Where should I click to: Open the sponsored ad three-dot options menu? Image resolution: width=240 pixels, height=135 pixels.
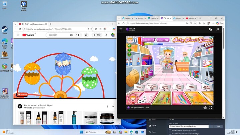point(107,106)
